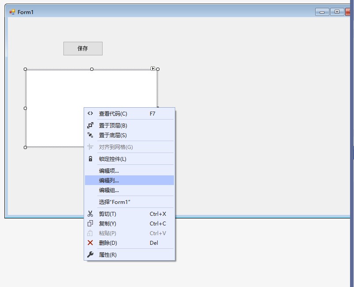Open properties via the wrench icon
Screen dimensions: 354x287
(90, 254)
